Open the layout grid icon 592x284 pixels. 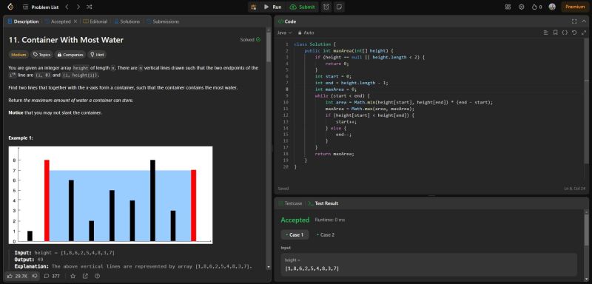[x=508, y=7]
